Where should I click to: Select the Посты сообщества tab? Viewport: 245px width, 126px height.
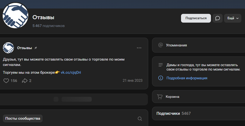(x=23, y=118)
